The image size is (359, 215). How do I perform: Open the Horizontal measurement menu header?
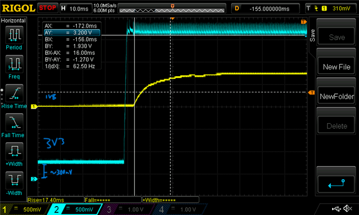click(13, 21)
